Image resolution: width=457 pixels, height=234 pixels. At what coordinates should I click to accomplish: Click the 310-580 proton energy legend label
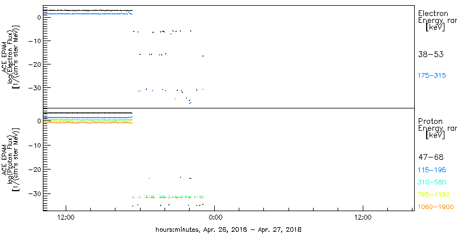click(x=432, y=182)
